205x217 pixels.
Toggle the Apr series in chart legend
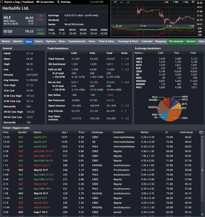pyautogui.click(x=166, y=2)
